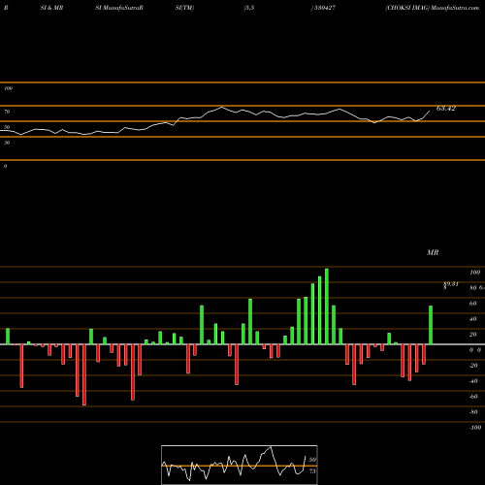Click the RSI axis label 30

click(7, 143)
